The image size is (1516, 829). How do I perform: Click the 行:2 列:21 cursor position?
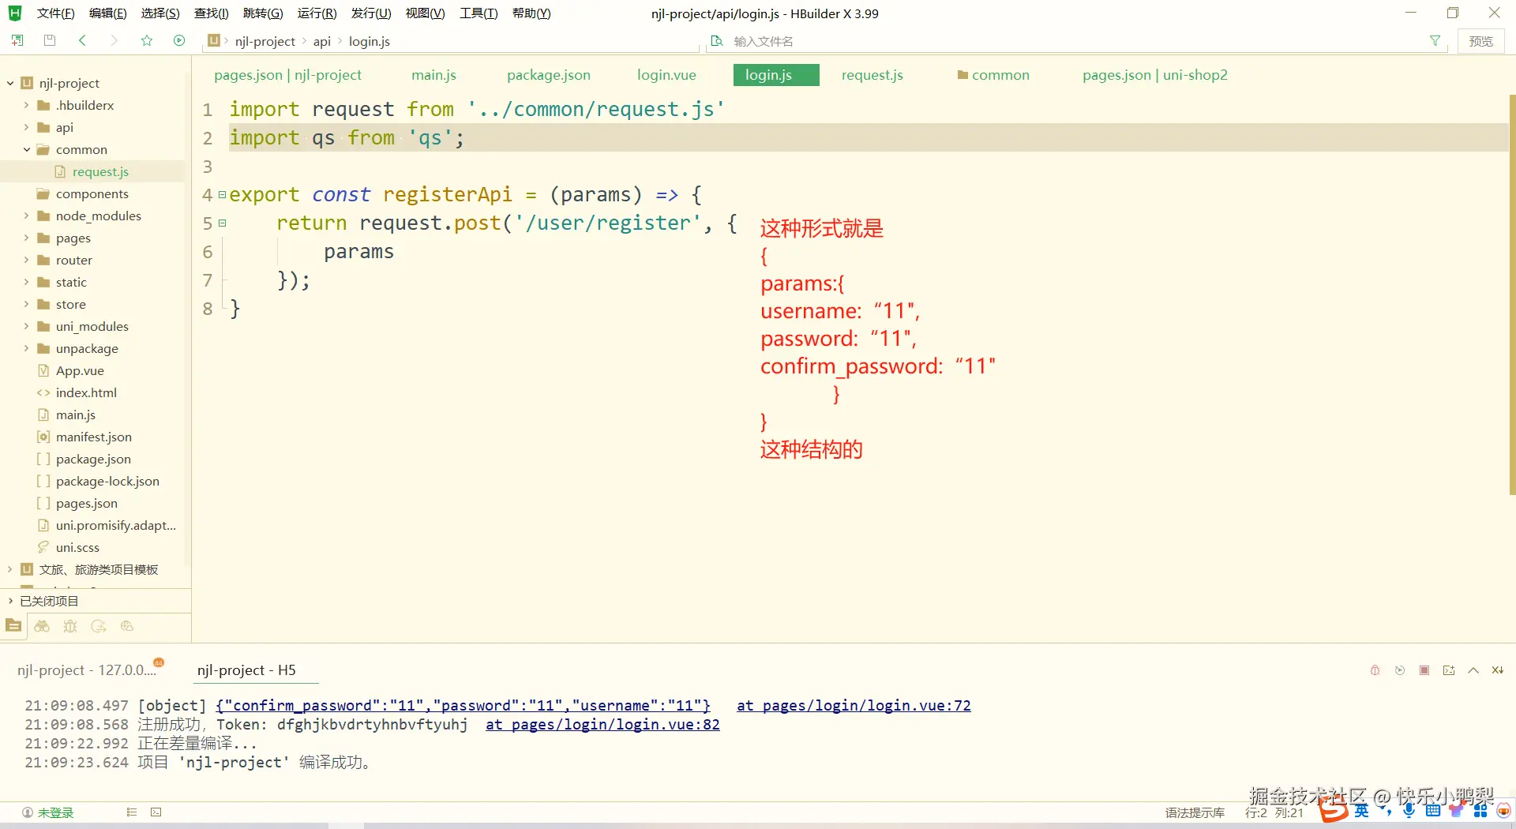click(1274, 812)
